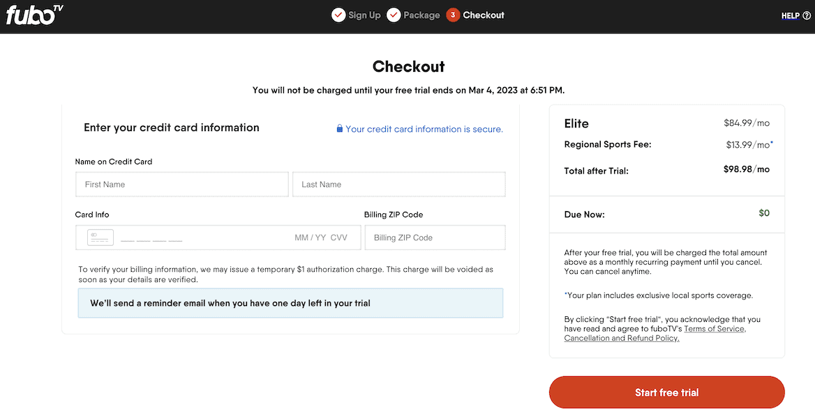
Task: Click 'Enter your credit card information' heading
Action: tap(172, 127)
